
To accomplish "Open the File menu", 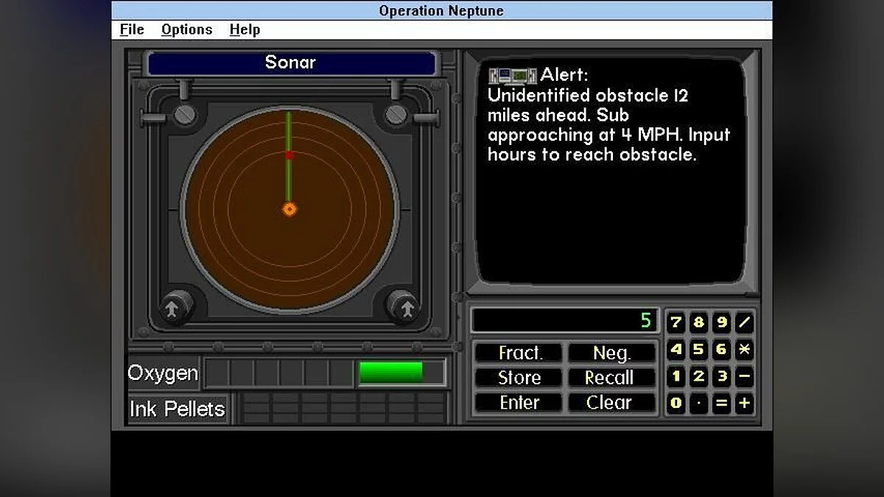I will [130, 29].
